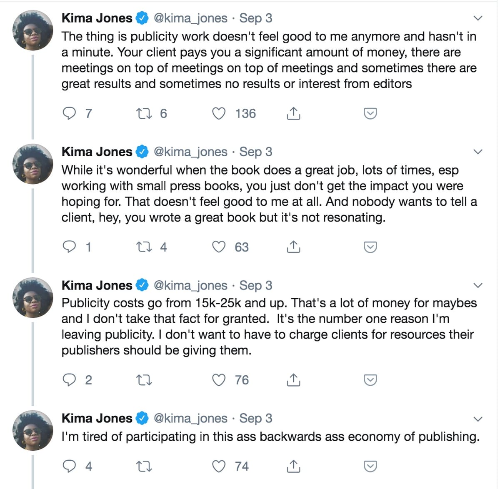The height and width of the screenshot is (489, 500).
Task: Bookmark the tweet about leaving publicity
Action: [370, 379]
